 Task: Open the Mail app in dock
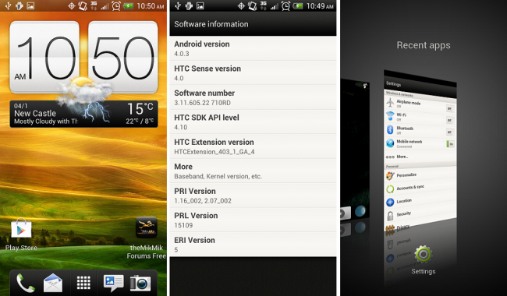53,283
